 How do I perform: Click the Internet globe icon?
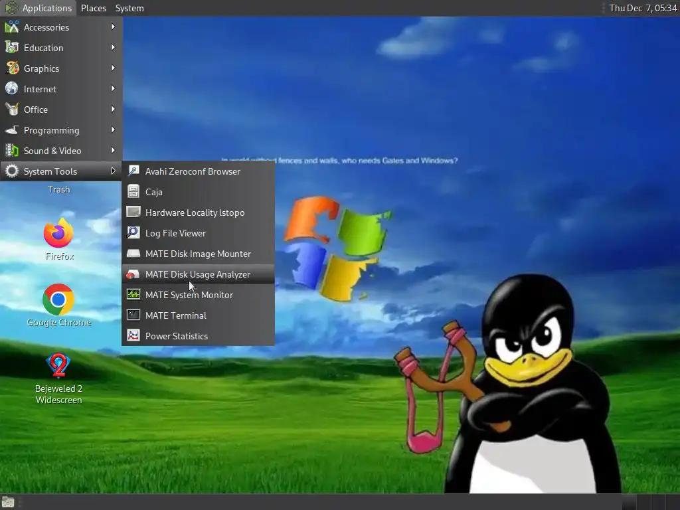[12, 88]
